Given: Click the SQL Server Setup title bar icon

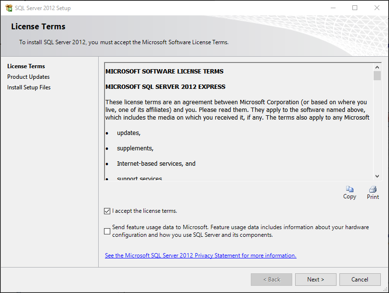Looking at the screenshot, I should click(x=9, y=8).
